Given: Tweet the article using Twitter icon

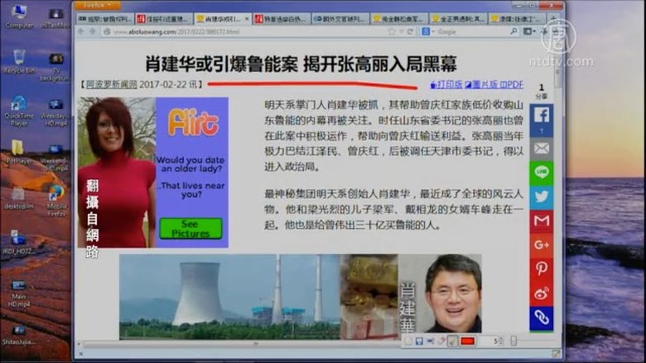Looking at the screenshot, I should pyautogui.click(x=541, y=196).
